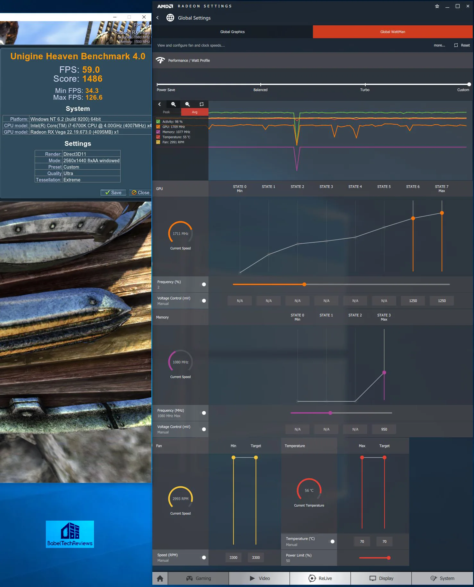Save Heaven Benchmark results
The image size is (474, 587).
[x=114, y=193]
